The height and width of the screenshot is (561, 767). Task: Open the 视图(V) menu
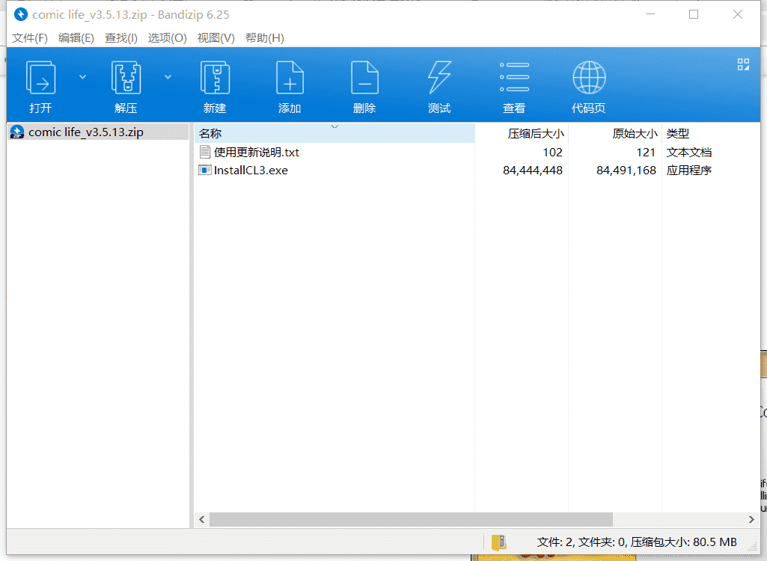pyautogui.click(x=216, y=37)
